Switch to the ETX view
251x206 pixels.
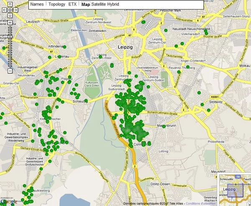point(72,4)
